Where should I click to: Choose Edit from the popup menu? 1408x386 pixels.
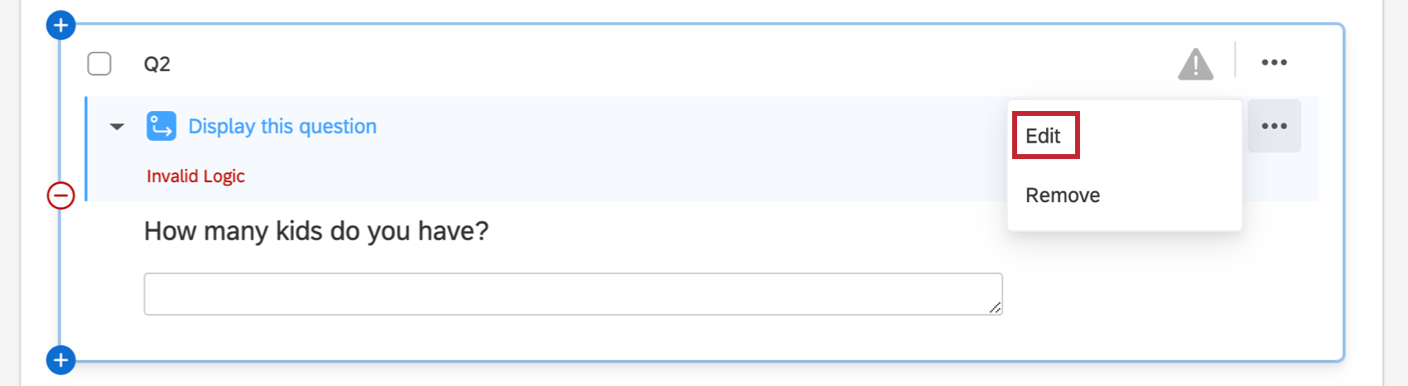[x=1044, y=136]
